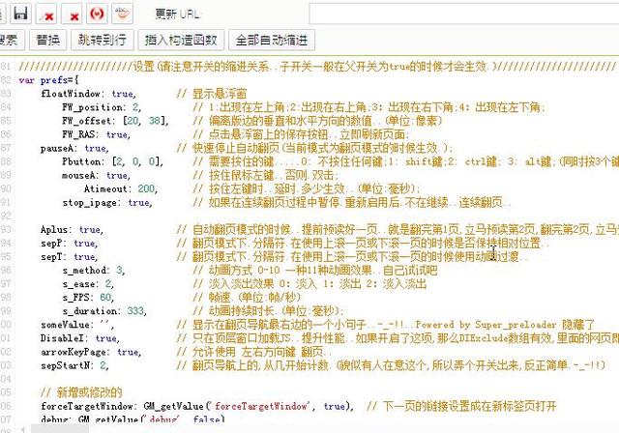The width and height of the screenshot is (619, 433).
Task: Click the red circular icon in toolbar
Action: 97,14
